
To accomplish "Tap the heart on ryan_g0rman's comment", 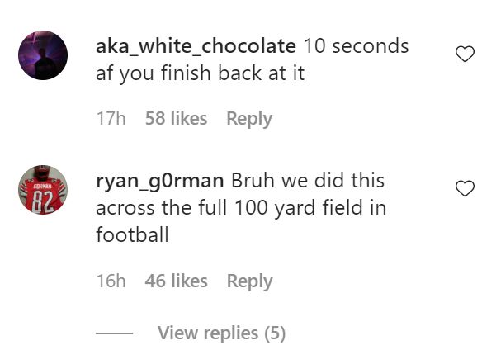I will pos(465,189).
